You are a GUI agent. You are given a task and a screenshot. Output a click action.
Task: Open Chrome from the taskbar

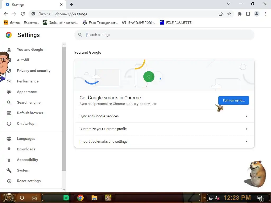(x=80, y=198)
